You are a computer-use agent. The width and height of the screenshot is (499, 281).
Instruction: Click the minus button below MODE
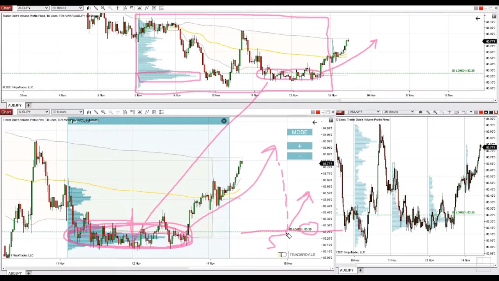tap(300, 156)
